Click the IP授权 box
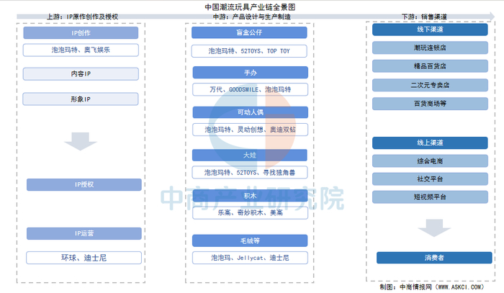Viewport: 504px width, 293px height. tap(84, 185)
